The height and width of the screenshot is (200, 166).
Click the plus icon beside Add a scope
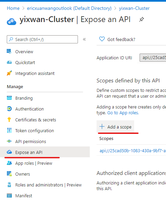tap(102, 127)
